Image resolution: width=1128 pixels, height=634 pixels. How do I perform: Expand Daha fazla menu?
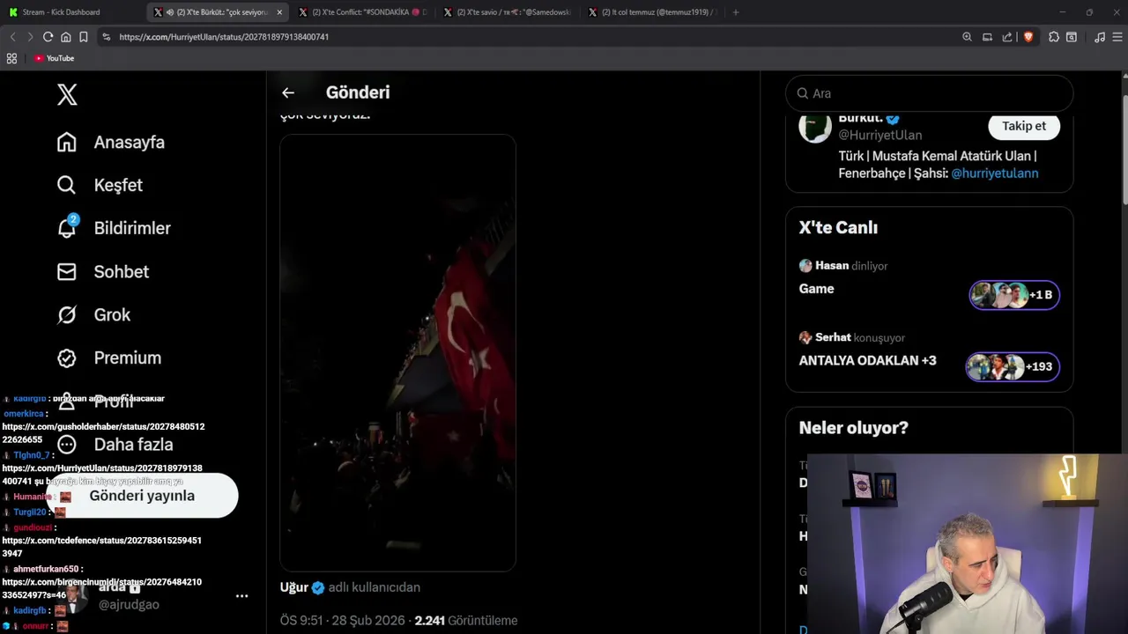click(x=115, y=445)
